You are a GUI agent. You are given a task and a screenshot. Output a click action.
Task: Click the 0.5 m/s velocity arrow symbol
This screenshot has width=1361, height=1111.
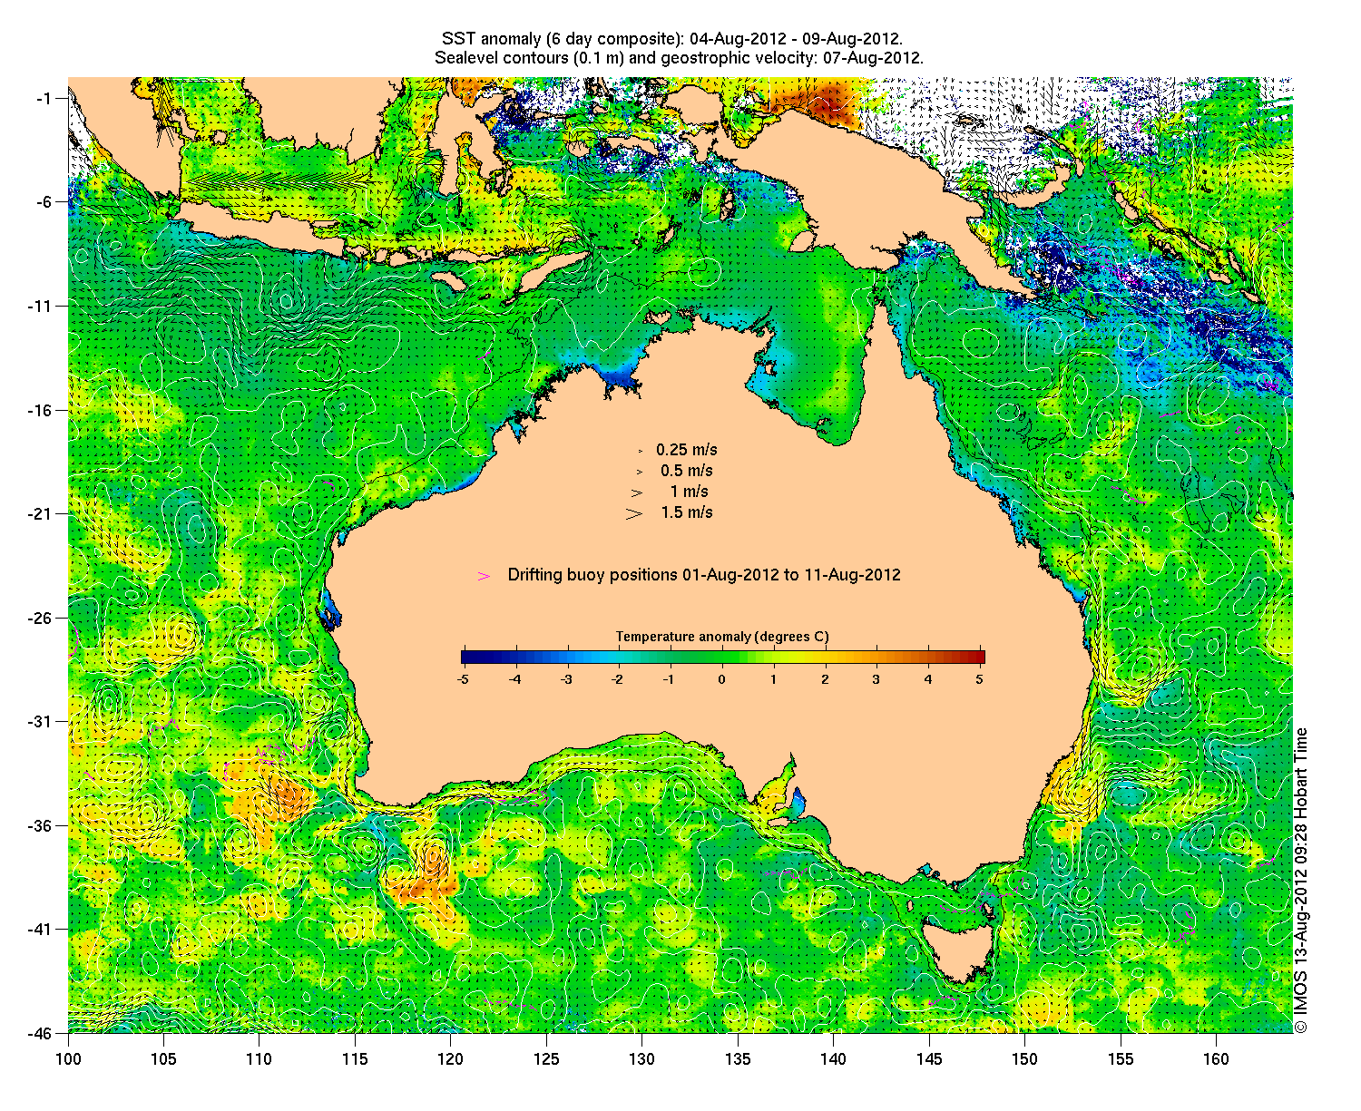tap(639, 472)
